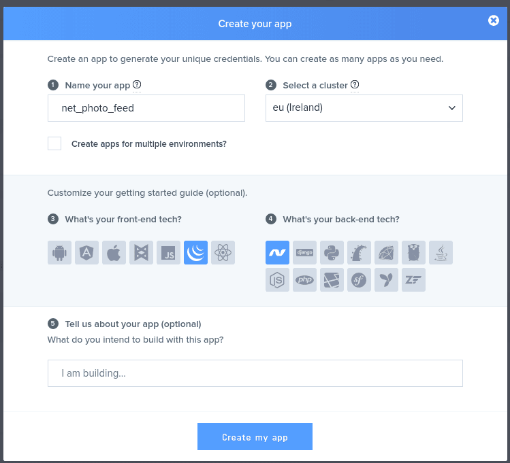Viewport: 510px width, 463px height.
Task: Click the 'I am building...' text field
Action: pos(255,373)
